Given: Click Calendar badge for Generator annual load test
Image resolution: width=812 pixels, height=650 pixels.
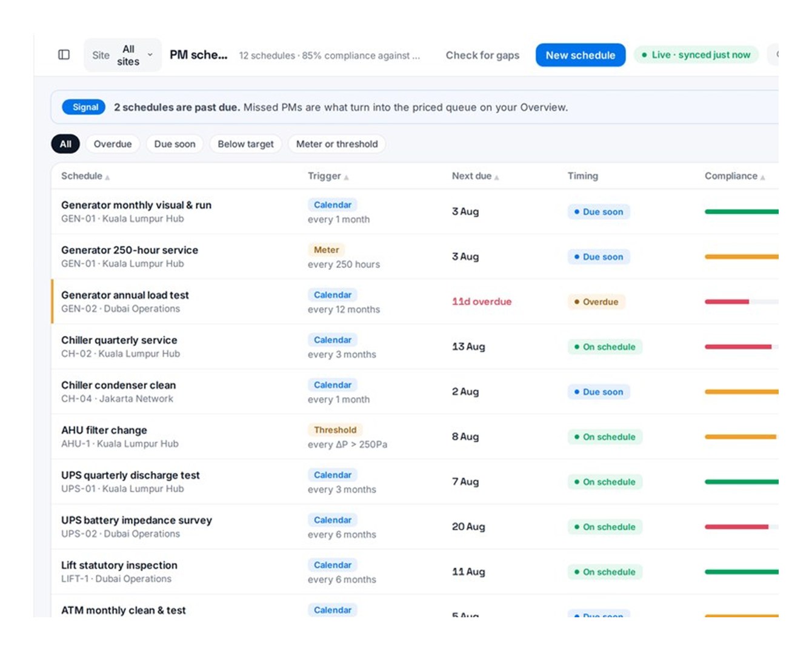Looking at the screenshot, I should pyautogui.click(x=332, y=295).
